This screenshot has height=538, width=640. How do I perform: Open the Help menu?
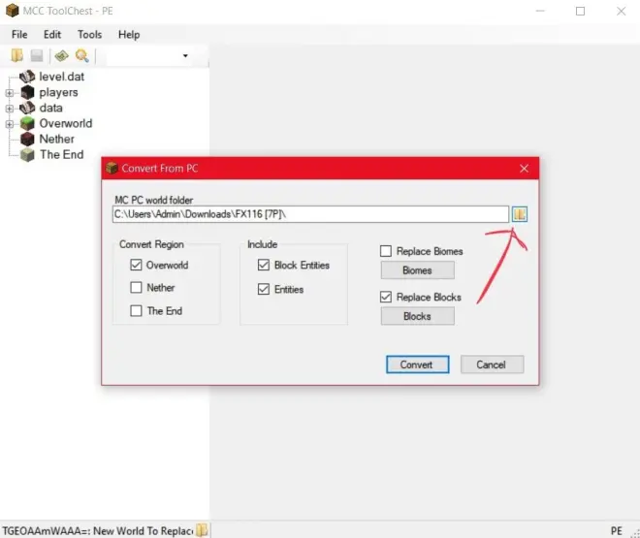pos(129,35)
